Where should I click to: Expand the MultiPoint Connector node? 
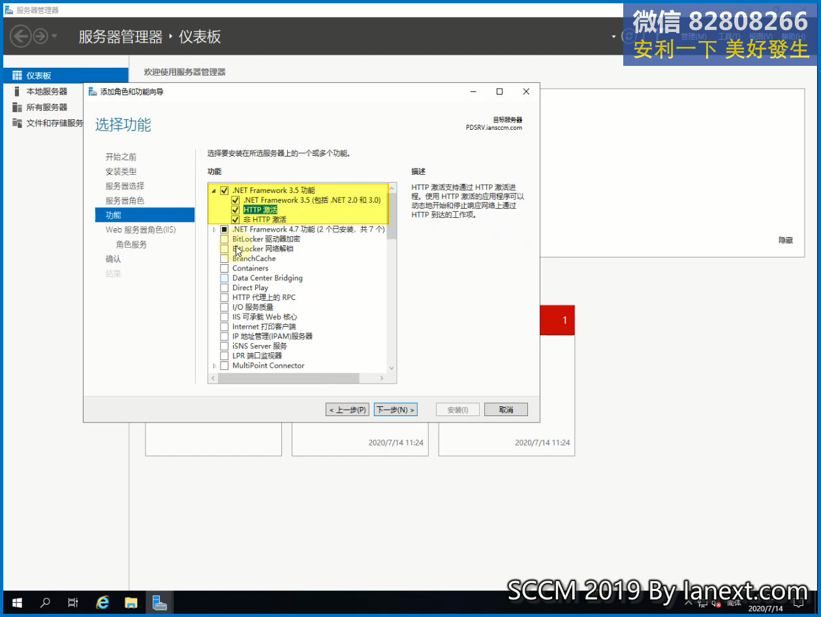tap(214, 366)
